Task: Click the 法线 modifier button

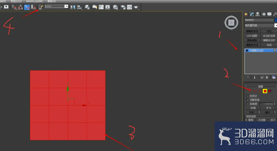Action: click(269, 45)
